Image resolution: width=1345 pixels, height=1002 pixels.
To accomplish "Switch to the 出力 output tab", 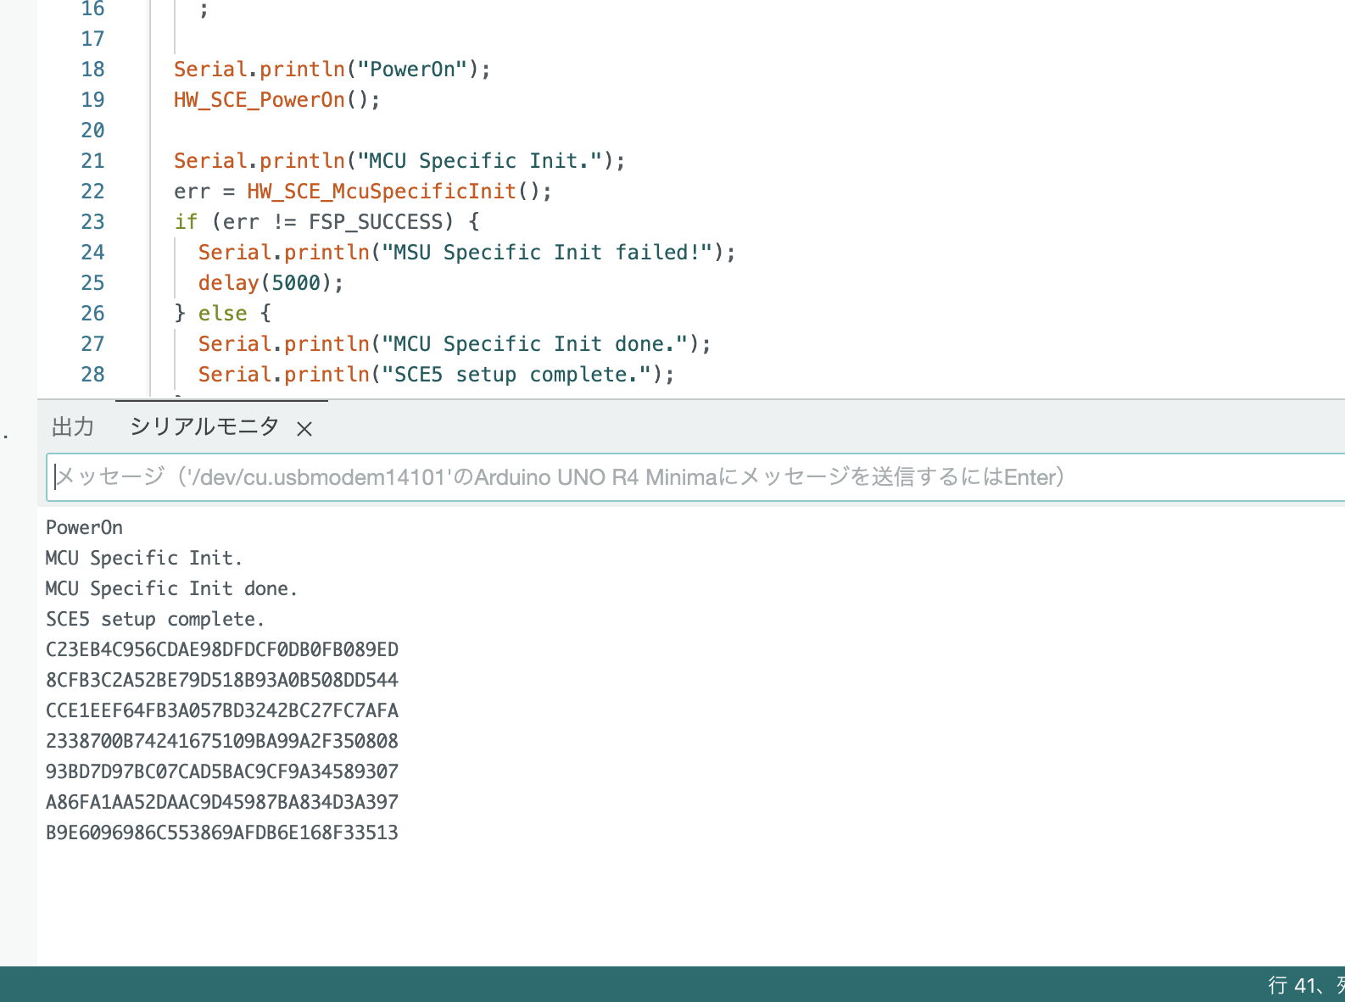I will tap(73, 427).
